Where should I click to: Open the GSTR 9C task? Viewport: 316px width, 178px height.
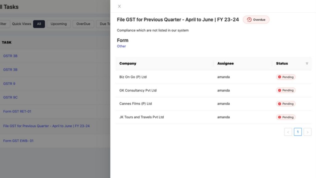coord(10,97)
